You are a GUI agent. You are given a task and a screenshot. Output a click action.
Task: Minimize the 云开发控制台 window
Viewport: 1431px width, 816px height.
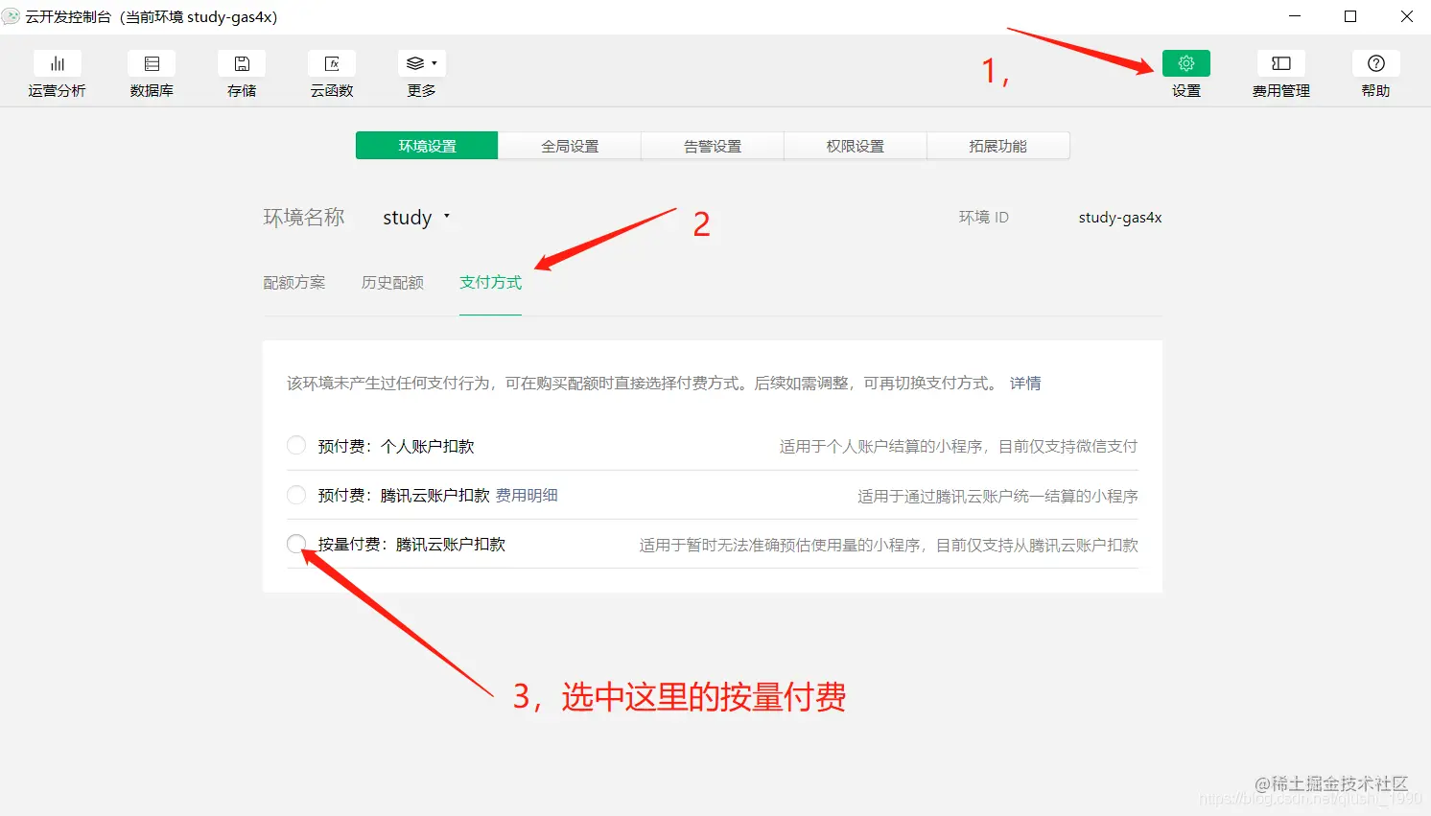[1295, 16]
